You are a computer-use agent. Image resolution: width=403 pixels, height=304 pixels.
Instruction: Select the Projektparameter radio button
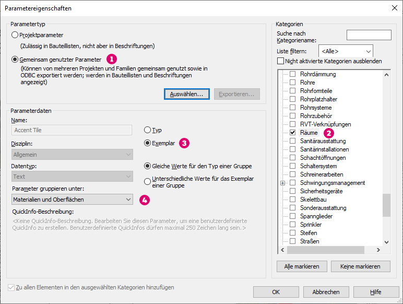tap(15, 35)
